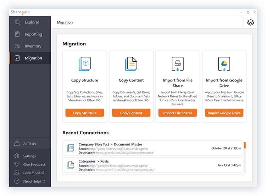
Task: Click the Recent Connections heading
Action: click(x=85, y=133)
